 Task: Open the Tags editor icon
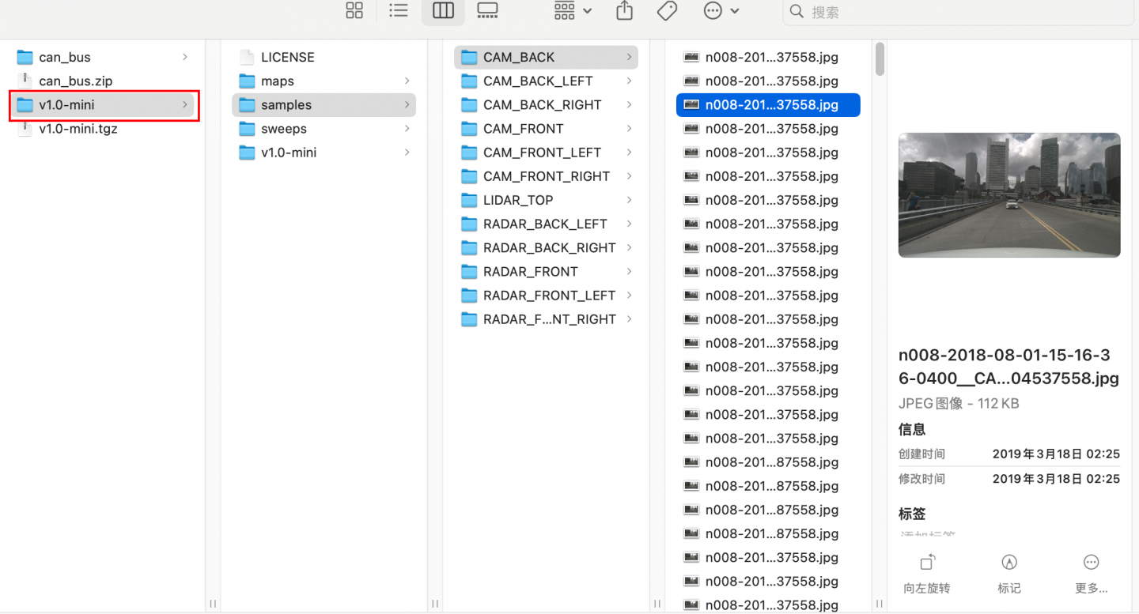point(667,11)
